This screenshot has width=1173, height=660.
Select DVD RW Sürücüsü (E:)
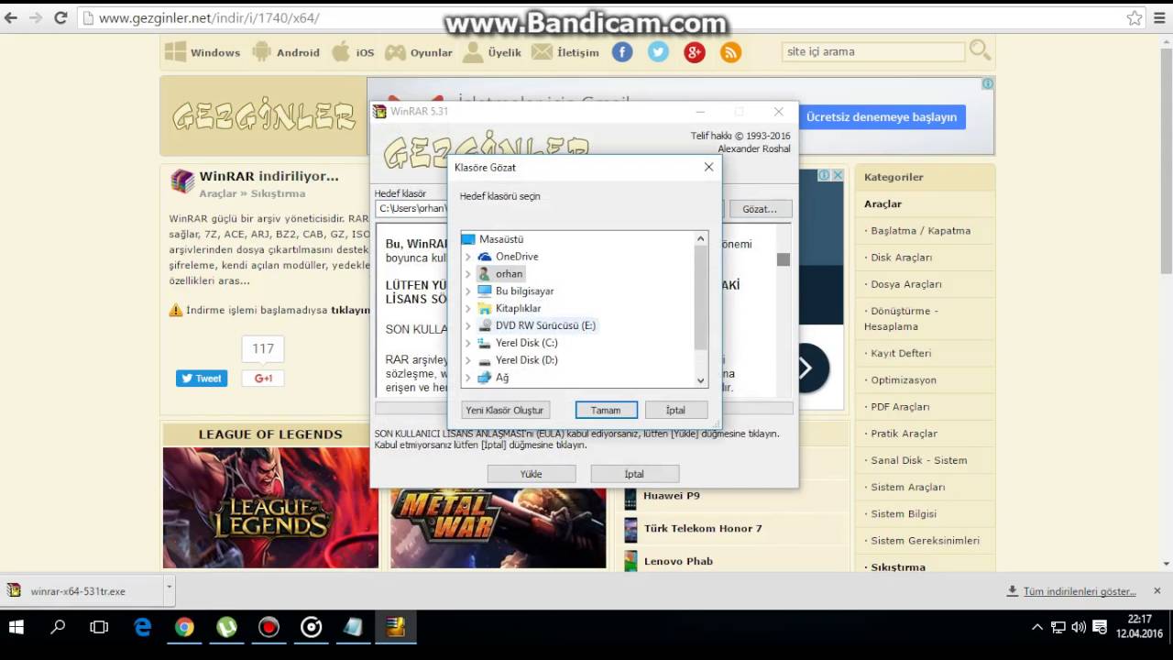545,325
